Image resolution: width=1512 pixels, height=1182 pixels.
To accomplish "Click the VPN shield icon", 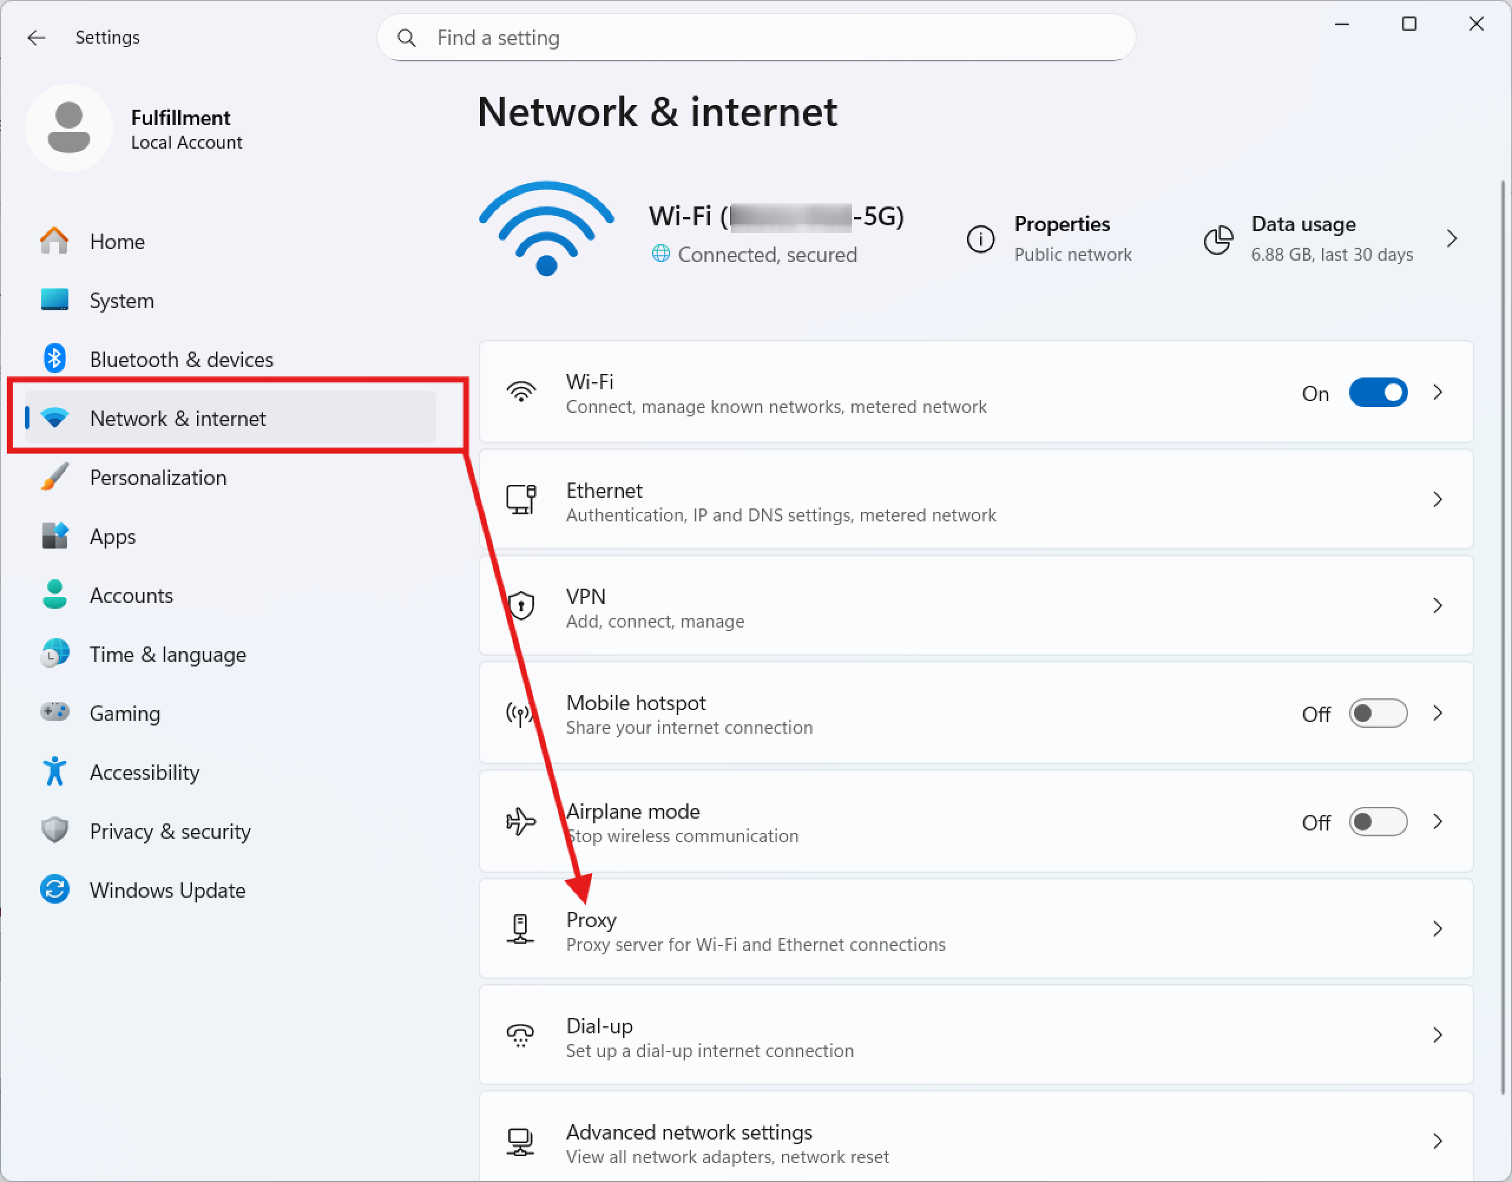I will [521, 606].
